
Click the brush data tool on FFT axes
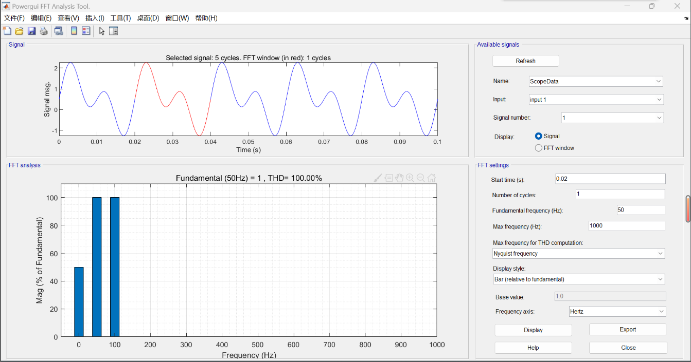378,178
